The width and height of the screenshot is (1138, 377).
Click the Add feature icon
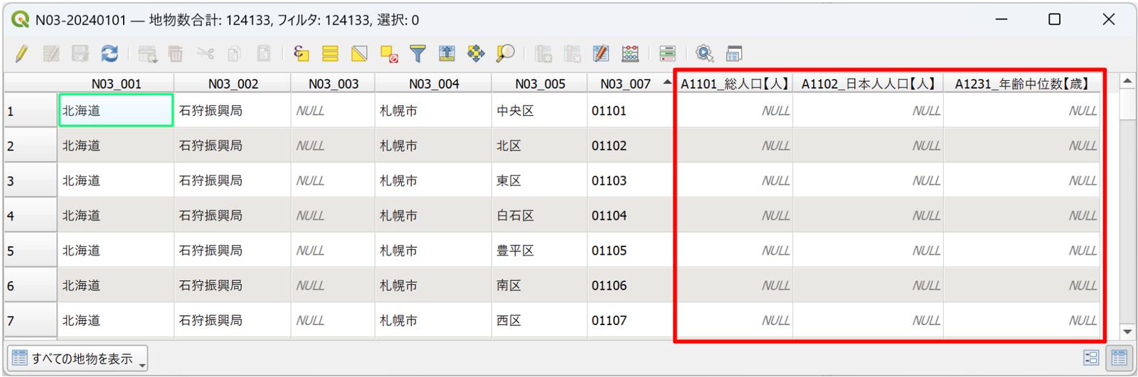tap(147, 53)
